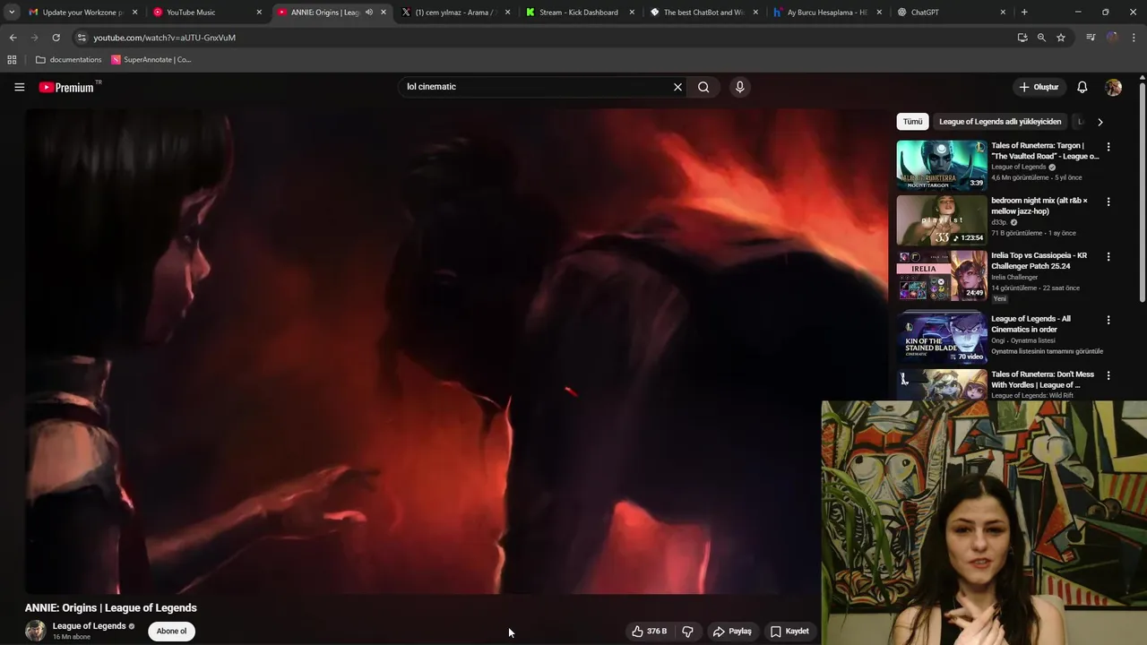Select the Tümü filter chip
This screenshot has width=1147, height=645.
(912, 122)
